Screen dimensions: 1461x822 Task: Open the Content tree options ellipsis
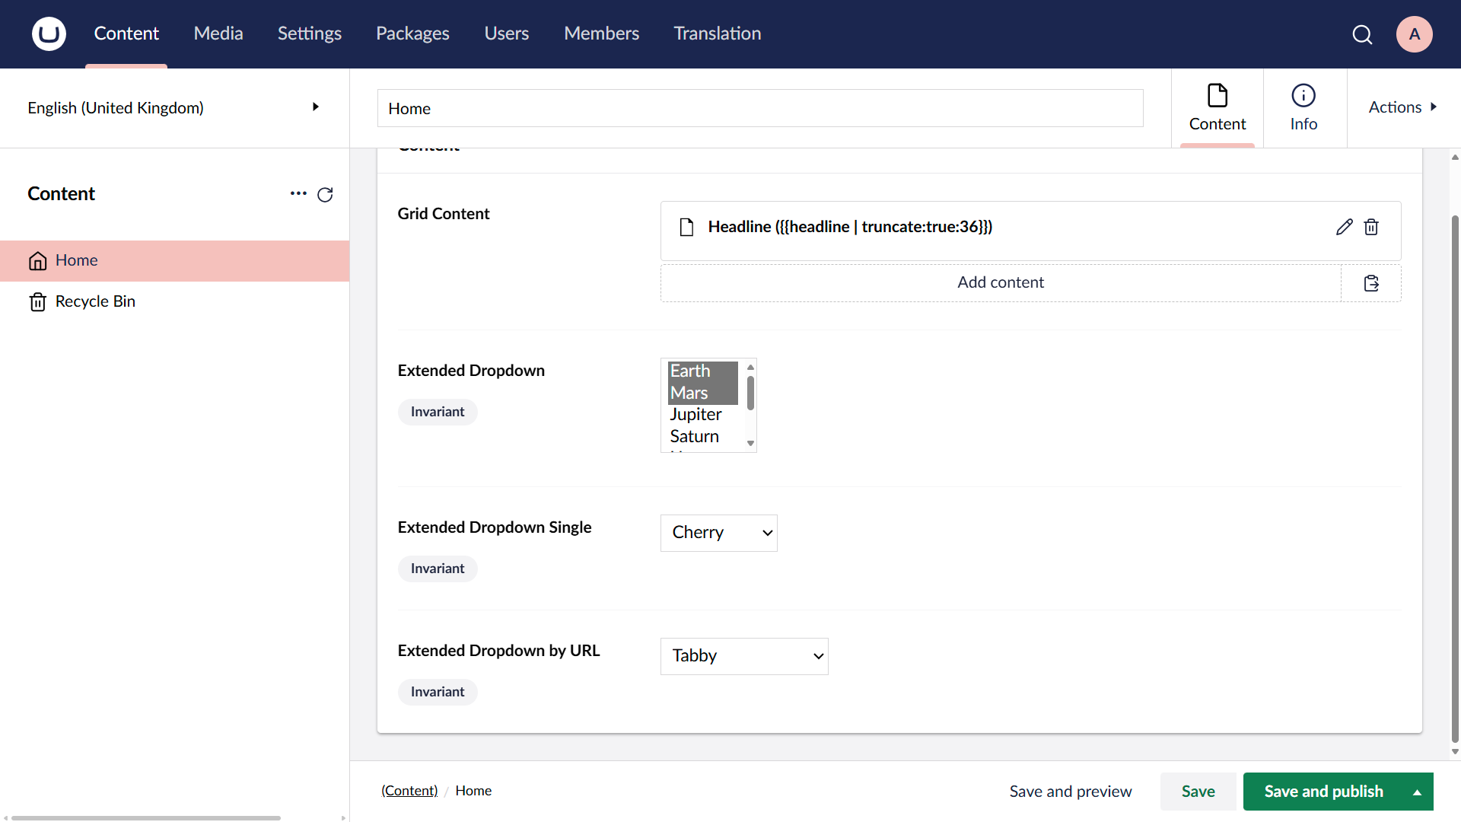pyautogui.click(x=298, y=194)
